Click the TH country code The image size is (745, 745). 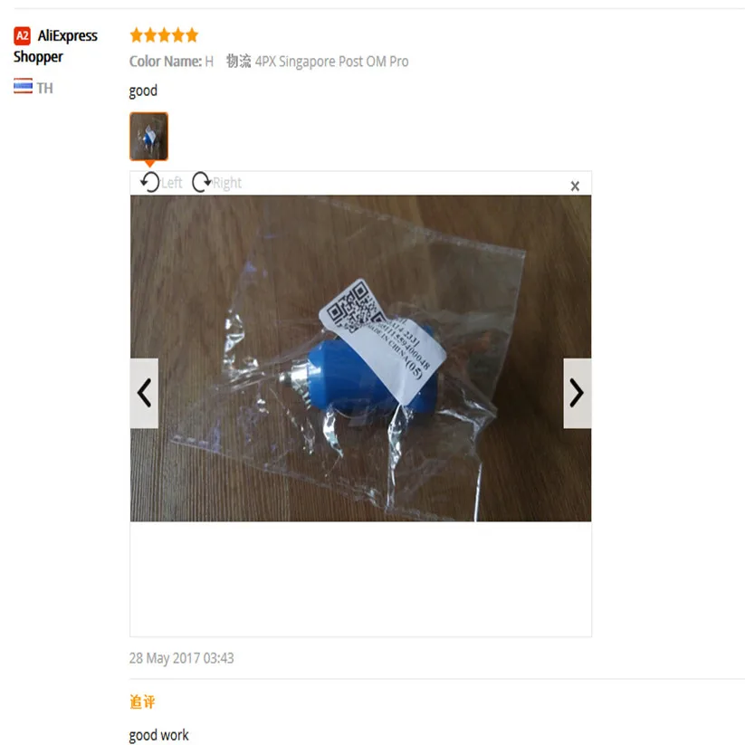click(44, 89)
